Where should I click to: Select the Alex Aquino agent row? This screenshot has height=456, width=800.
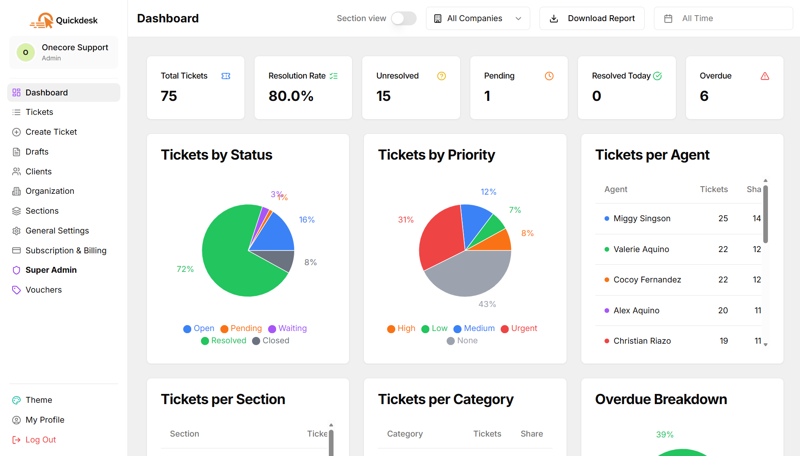(678, 311)
